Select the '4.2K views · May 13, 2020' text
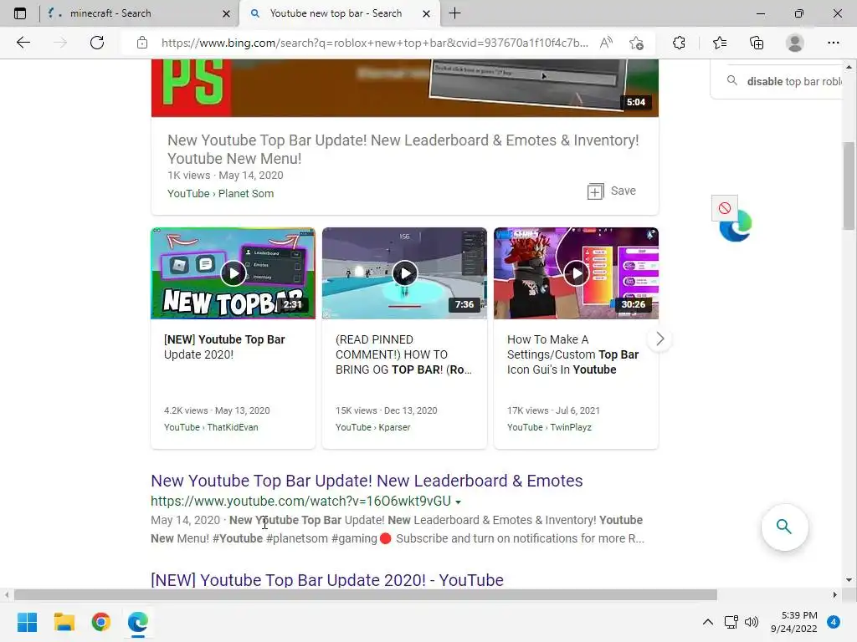The image size is (857, 642). pos(217,410)
